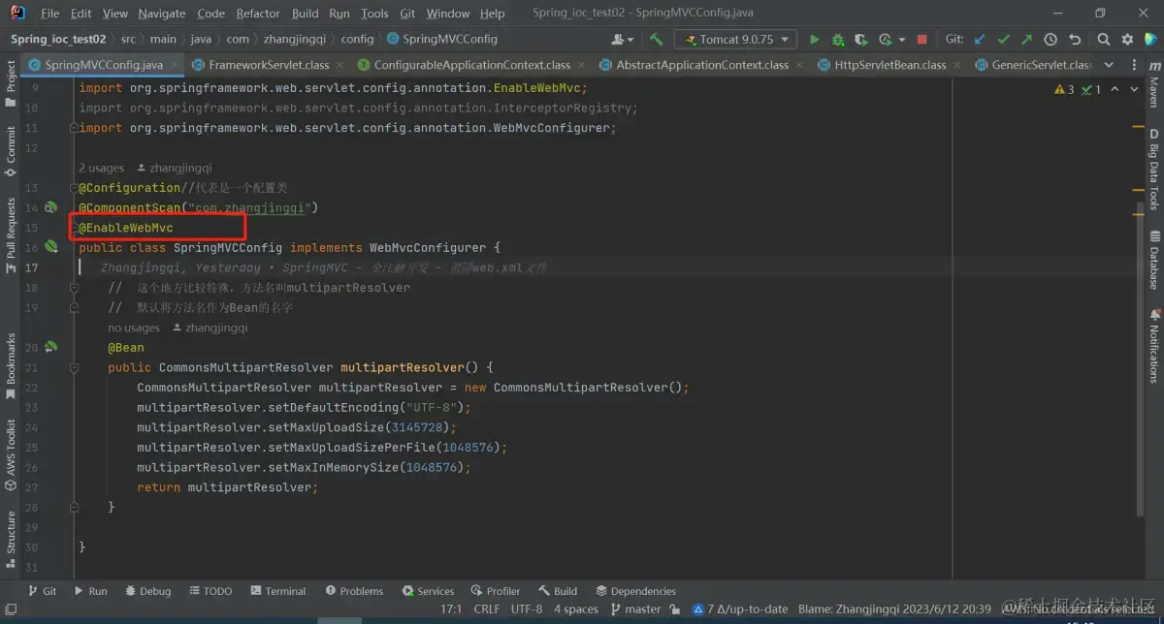Viewport: 1164px width, 624px height.
Task: Open the Tomcat 9.0.75 run configuration dropdown
Action: [x=736, y=40]
